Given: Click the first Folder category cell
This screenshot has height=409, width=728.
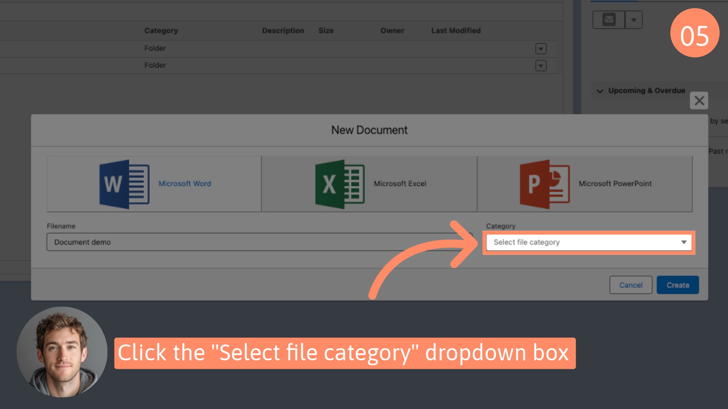Looking at the screenshot, I should (155, 48).
